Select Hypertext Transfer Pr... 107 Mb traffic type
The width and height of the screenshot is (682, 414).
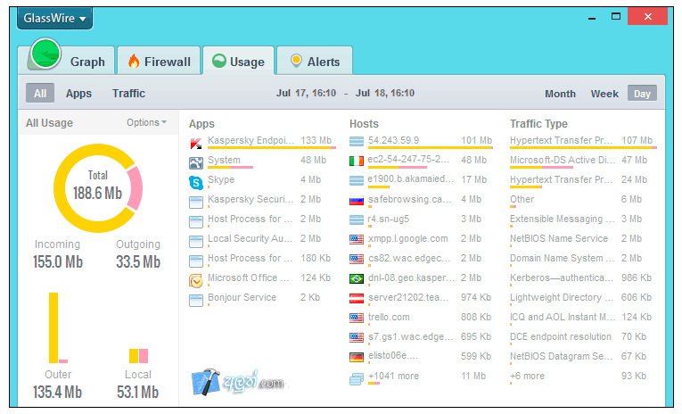(x=582, y=142)
